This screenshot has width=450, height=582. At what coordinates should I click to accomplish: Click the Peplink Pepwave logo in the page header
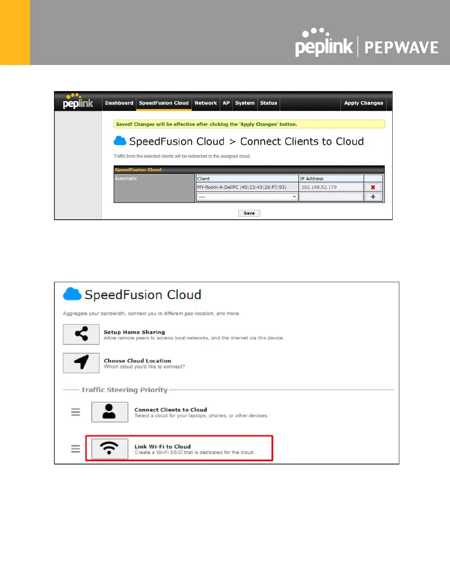367,43
